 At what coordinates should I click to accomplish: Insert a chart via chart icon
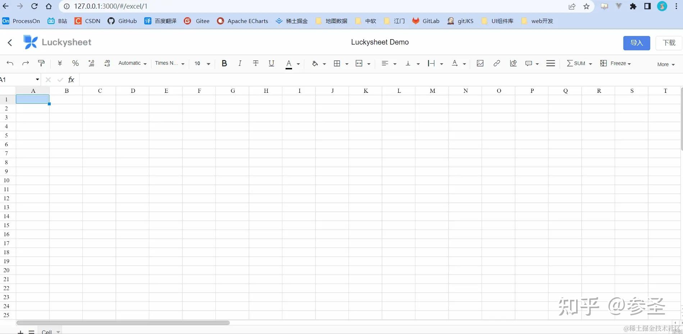513,63
